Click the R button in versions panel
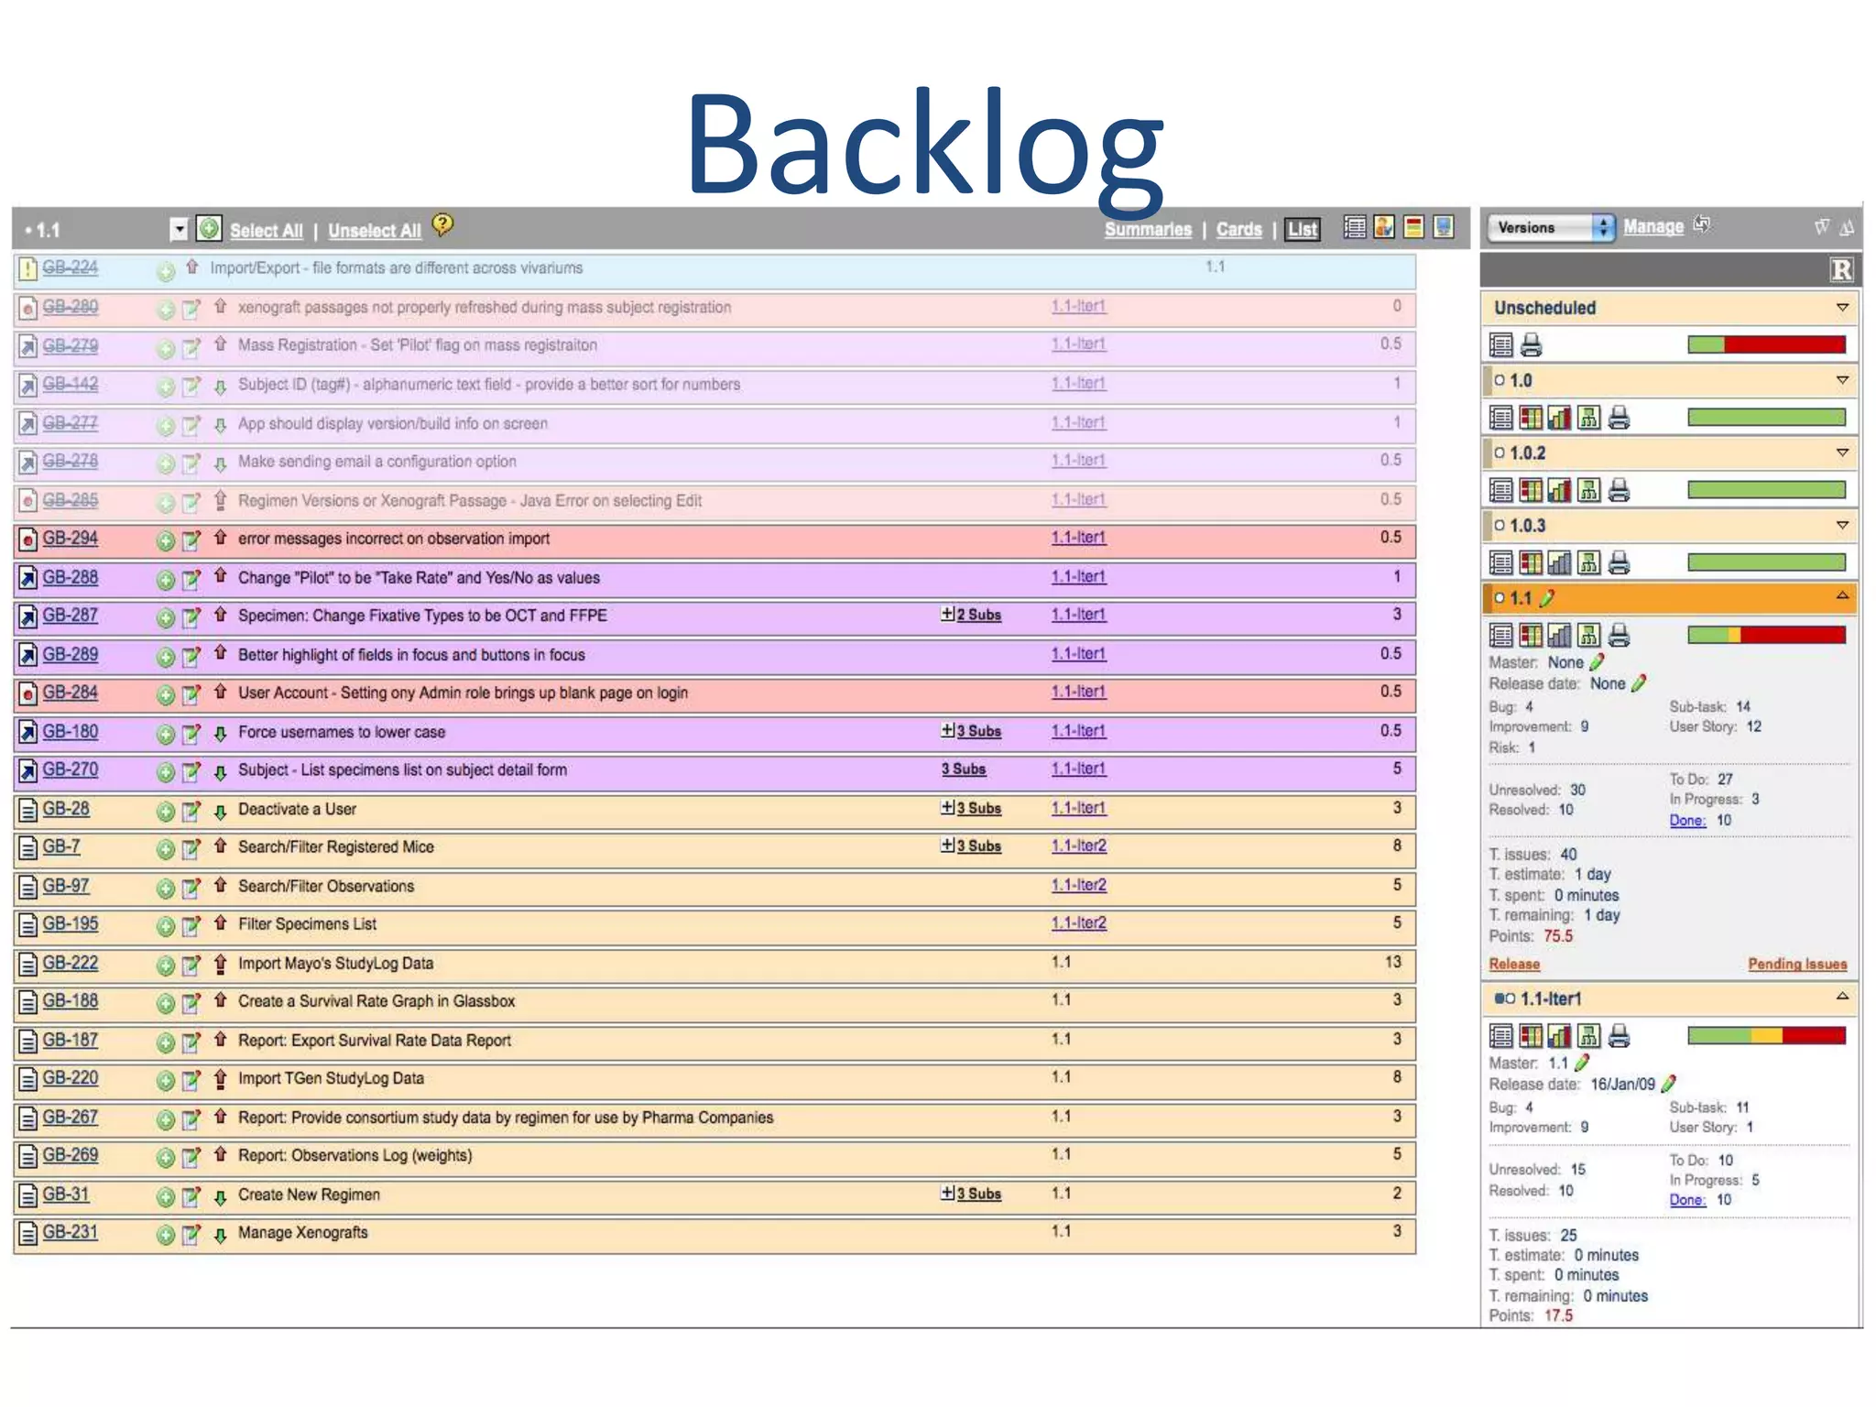The image size is (1876, 1407). coord(1841,269)
